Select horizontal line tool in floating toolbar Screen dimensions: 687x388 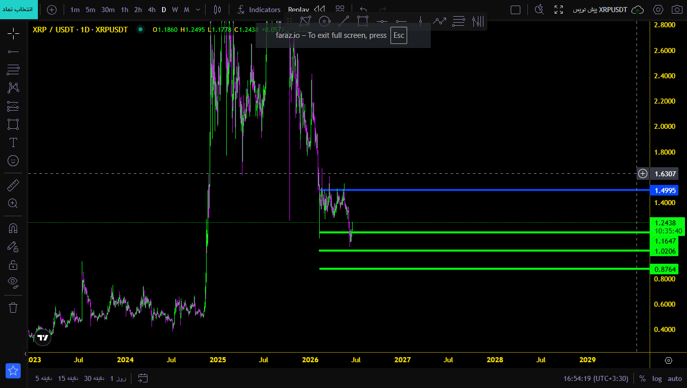382,21
